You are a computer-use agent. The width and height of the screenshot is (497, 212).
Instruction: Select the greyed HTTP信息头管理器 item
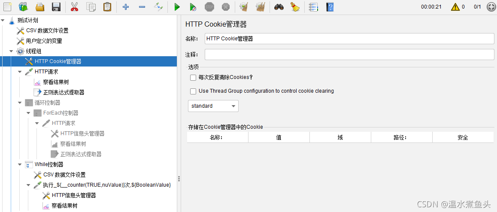point(82,133)
